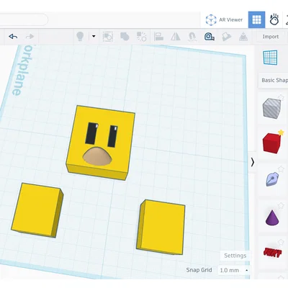288x288 pixels.
Task: Open AR Viewer
Action: 224,19
